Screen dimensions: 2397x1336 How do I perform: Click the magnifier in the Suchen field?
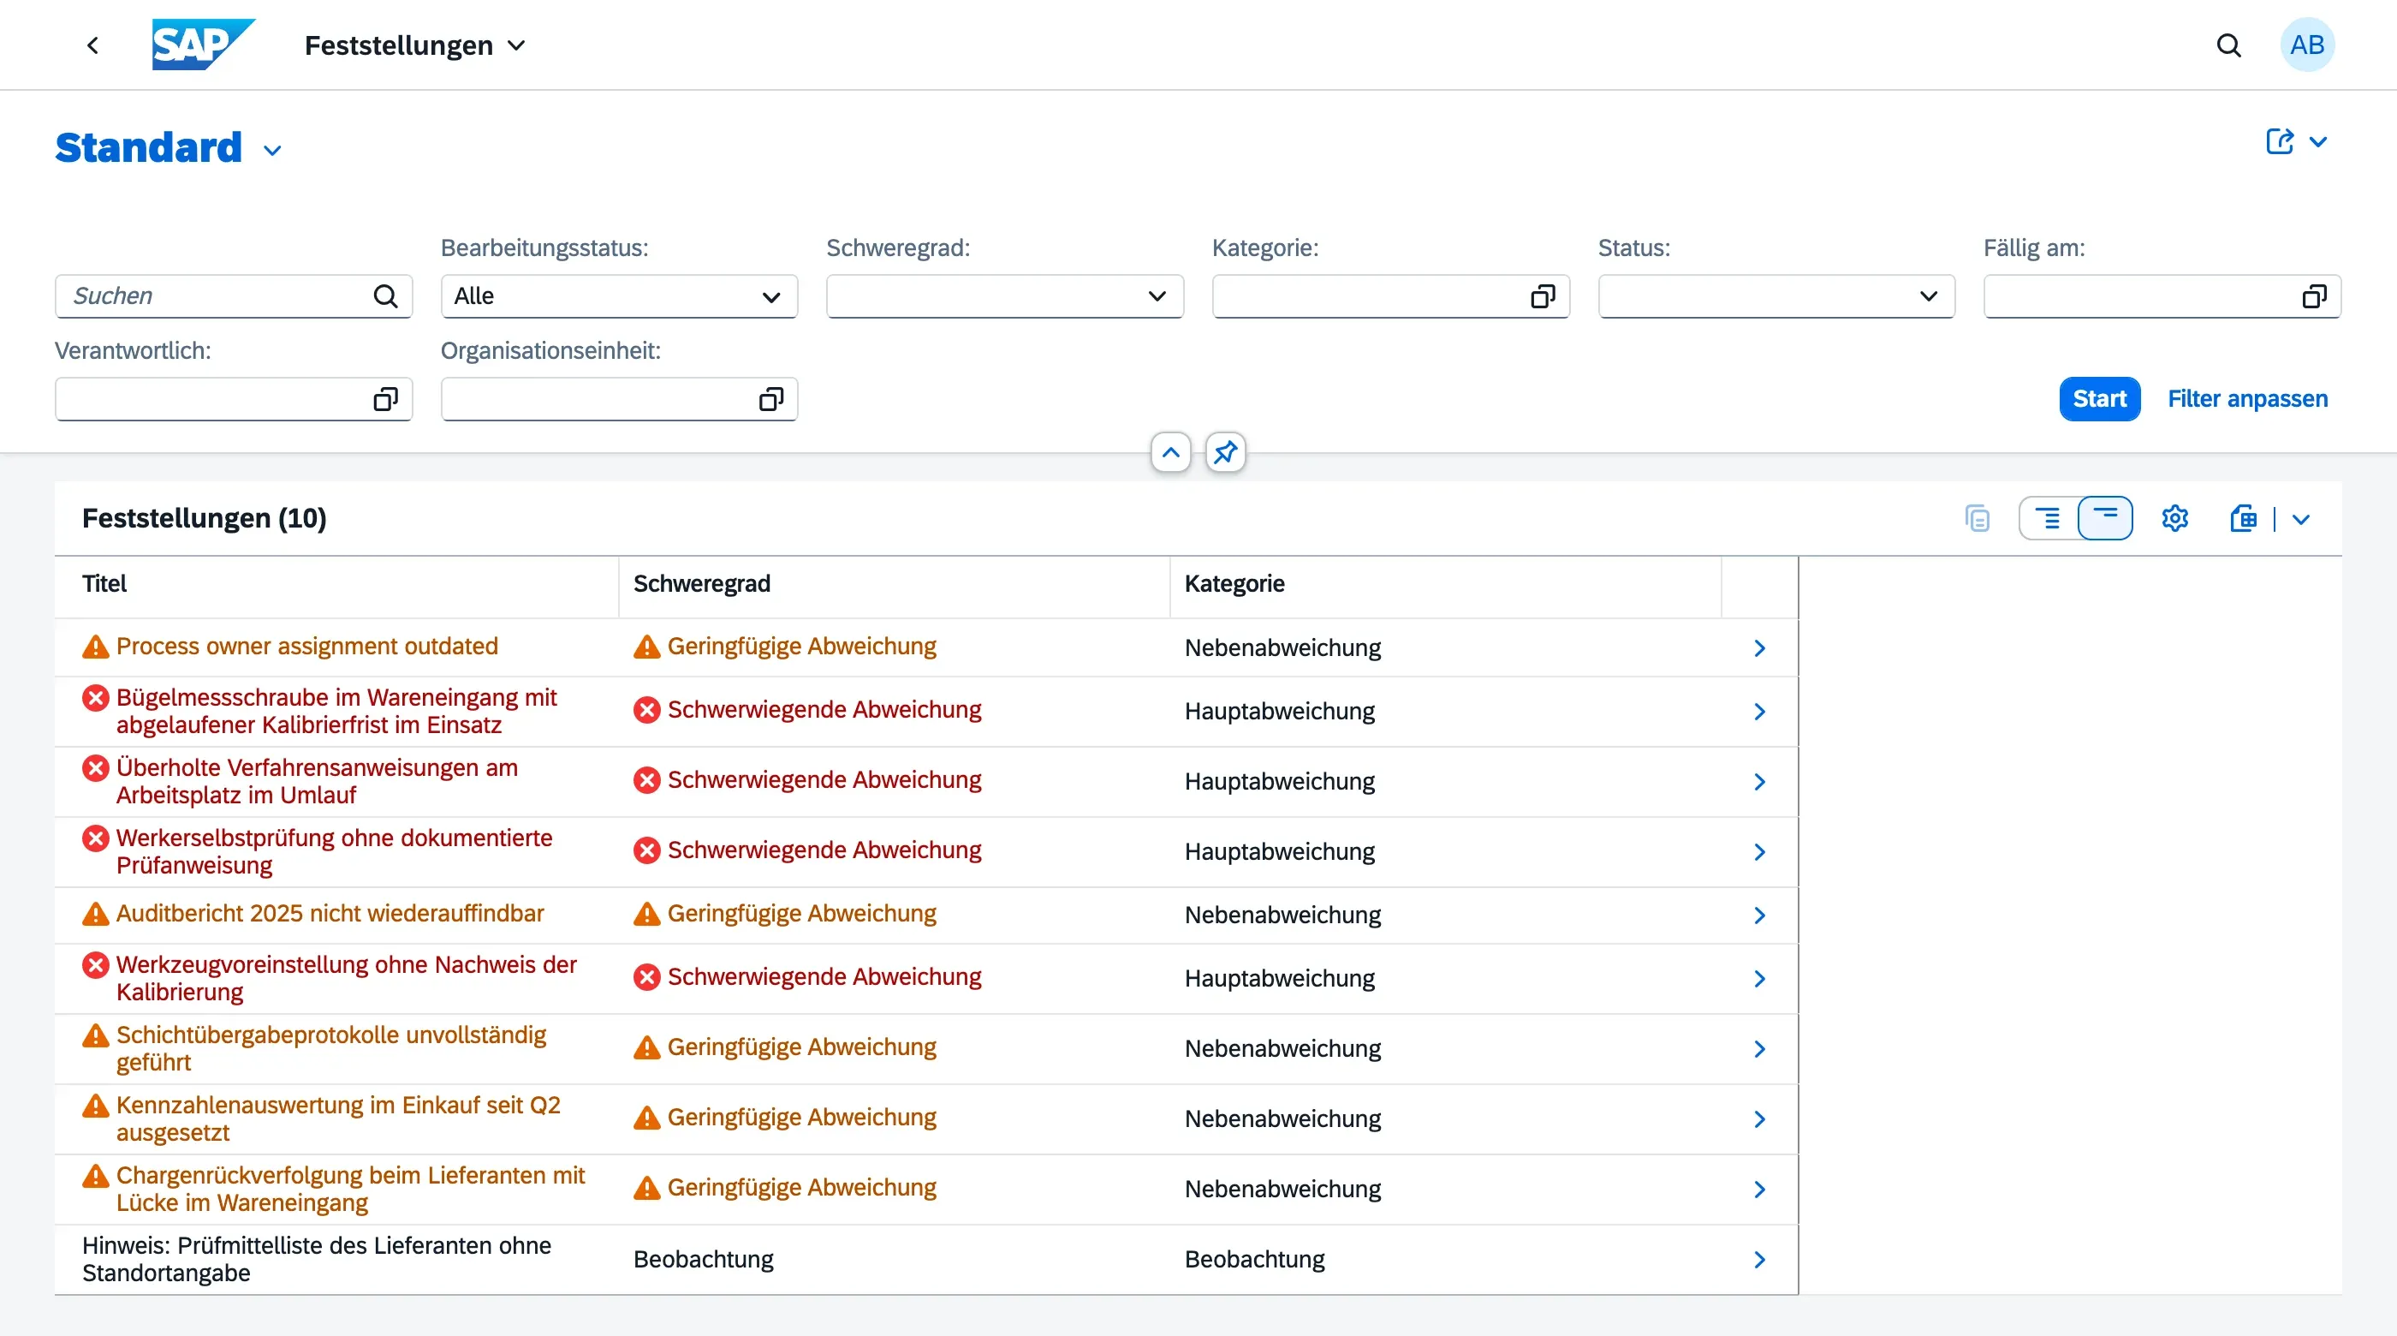[x=385, y=296]
